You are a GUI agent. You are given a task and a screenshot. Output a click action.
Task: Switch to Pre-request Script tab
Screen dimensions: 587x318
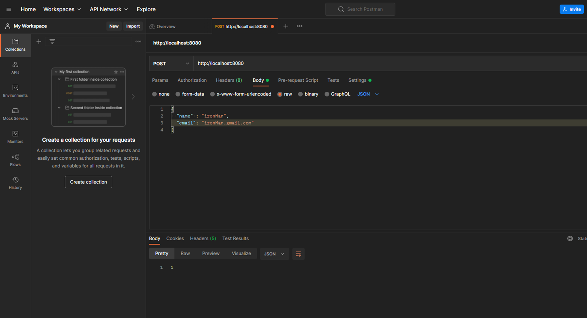tap(298, 80)
